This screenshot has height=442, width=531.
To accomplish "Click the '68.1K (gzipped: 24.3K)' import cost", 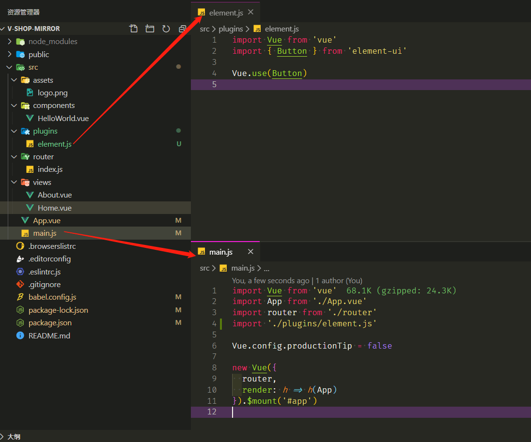I will click(x=401, y=291).
